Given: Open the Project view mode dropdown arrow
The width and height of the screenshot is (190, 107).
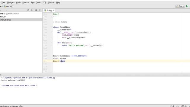Looking at the screenshot, I should pos(6,10).
